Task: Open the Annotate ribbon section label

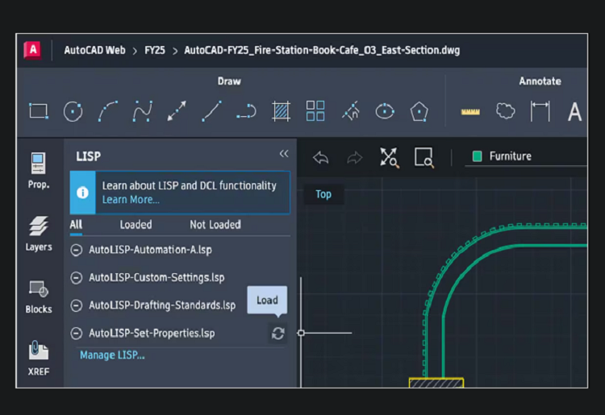Action: (540, 81)
